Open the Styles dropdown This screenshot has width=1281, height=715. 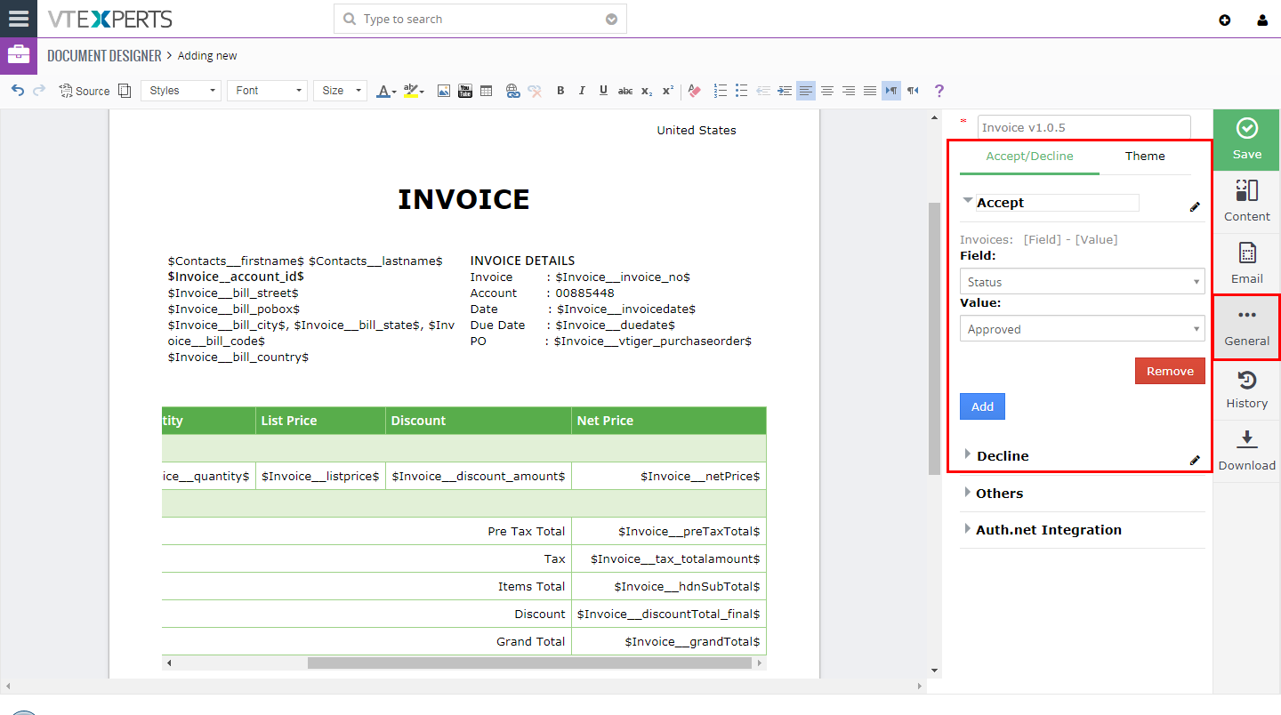point(181,91)
